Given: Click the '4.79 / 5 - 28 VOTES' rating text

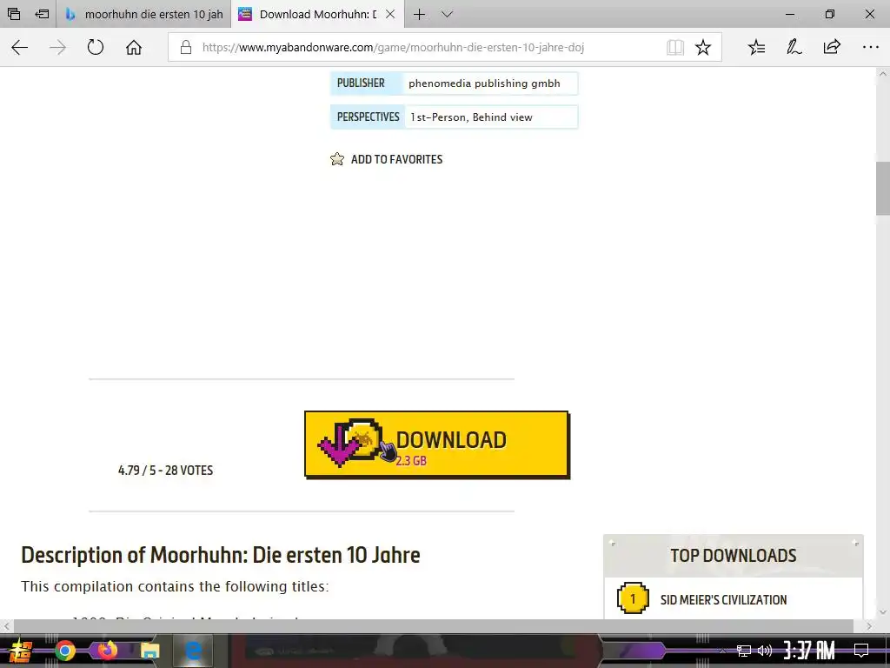Looking at the screenshot, I should tap(166, 471).
